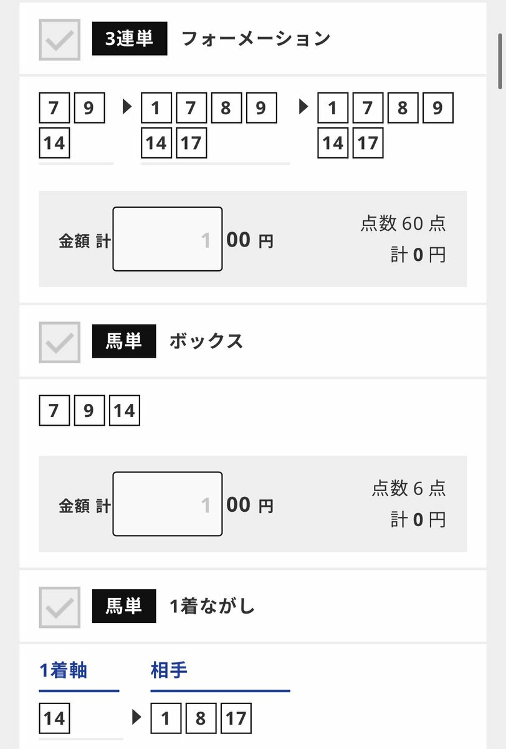Click the second arrow in the formation selection
506x749 pixels.
coord(304,107)
